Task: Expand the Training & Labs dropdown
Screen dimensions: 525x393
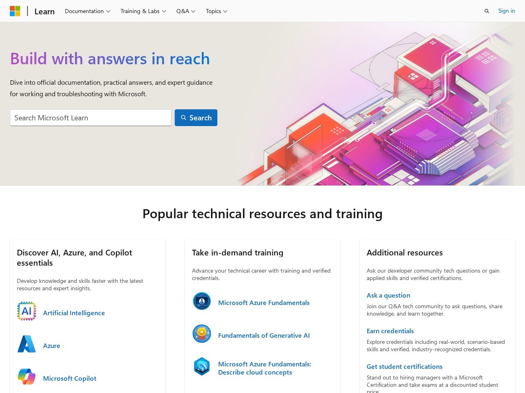Action: tap(143, 11)
